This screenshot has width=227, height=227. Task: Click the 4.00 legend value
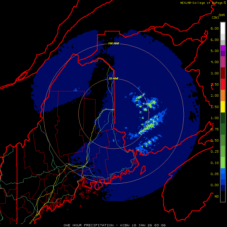click(215, 62)
